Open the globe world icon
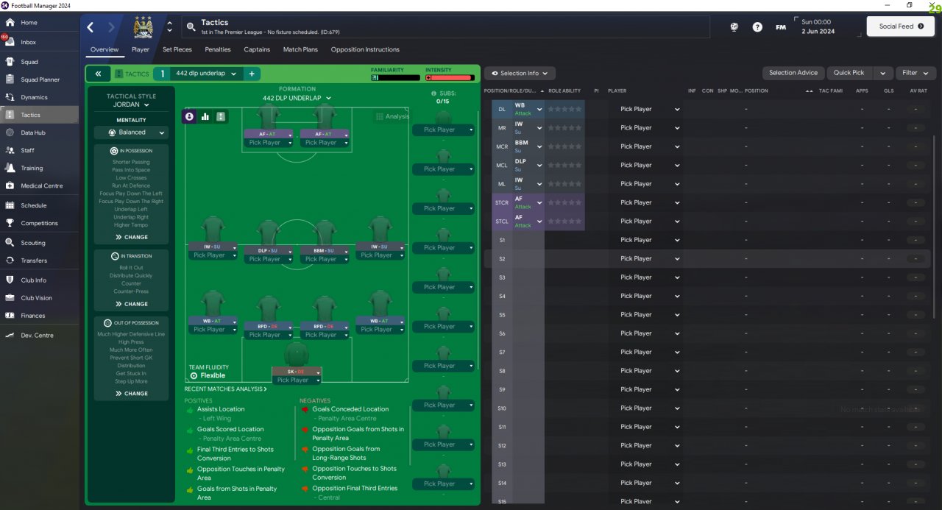Viewport: 942px width, 510px height. click(x=734, y=27)
